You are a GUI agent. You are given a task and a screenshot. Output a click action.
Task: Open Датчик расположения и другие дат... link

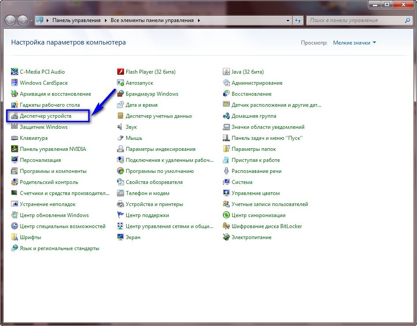276,105
